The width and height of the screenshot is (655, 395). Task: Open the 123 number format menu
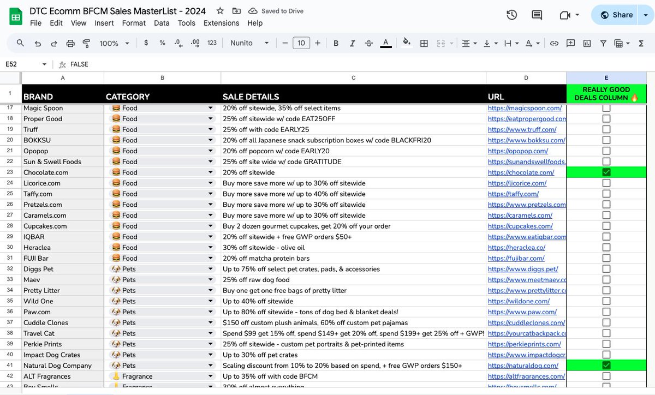[x=212, y=43]
